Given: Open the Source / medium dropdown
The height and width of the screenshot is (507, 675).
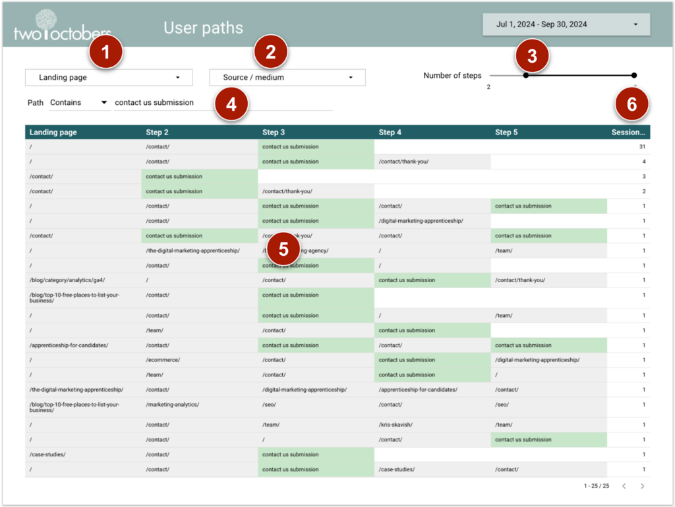Looking at the screenshot, I should point(287,78).
